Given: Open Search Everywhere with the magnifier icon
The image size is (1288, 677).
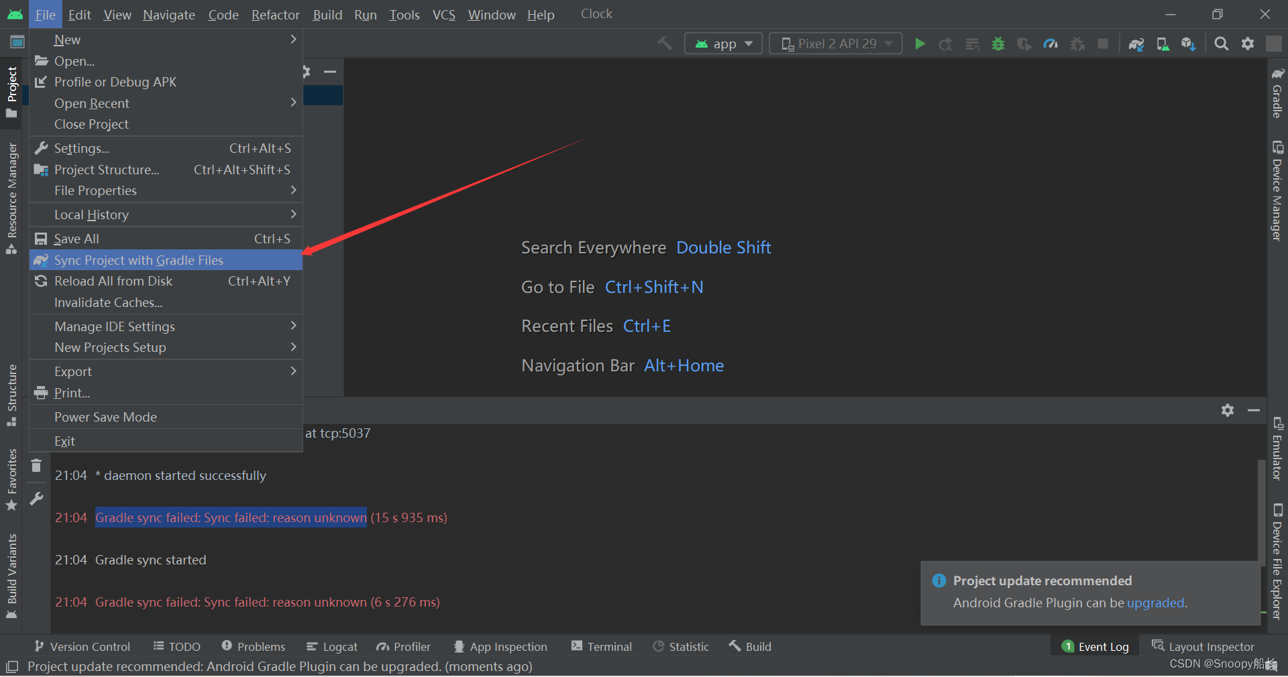Looking at the screenshot, I should click(1221, 44).
